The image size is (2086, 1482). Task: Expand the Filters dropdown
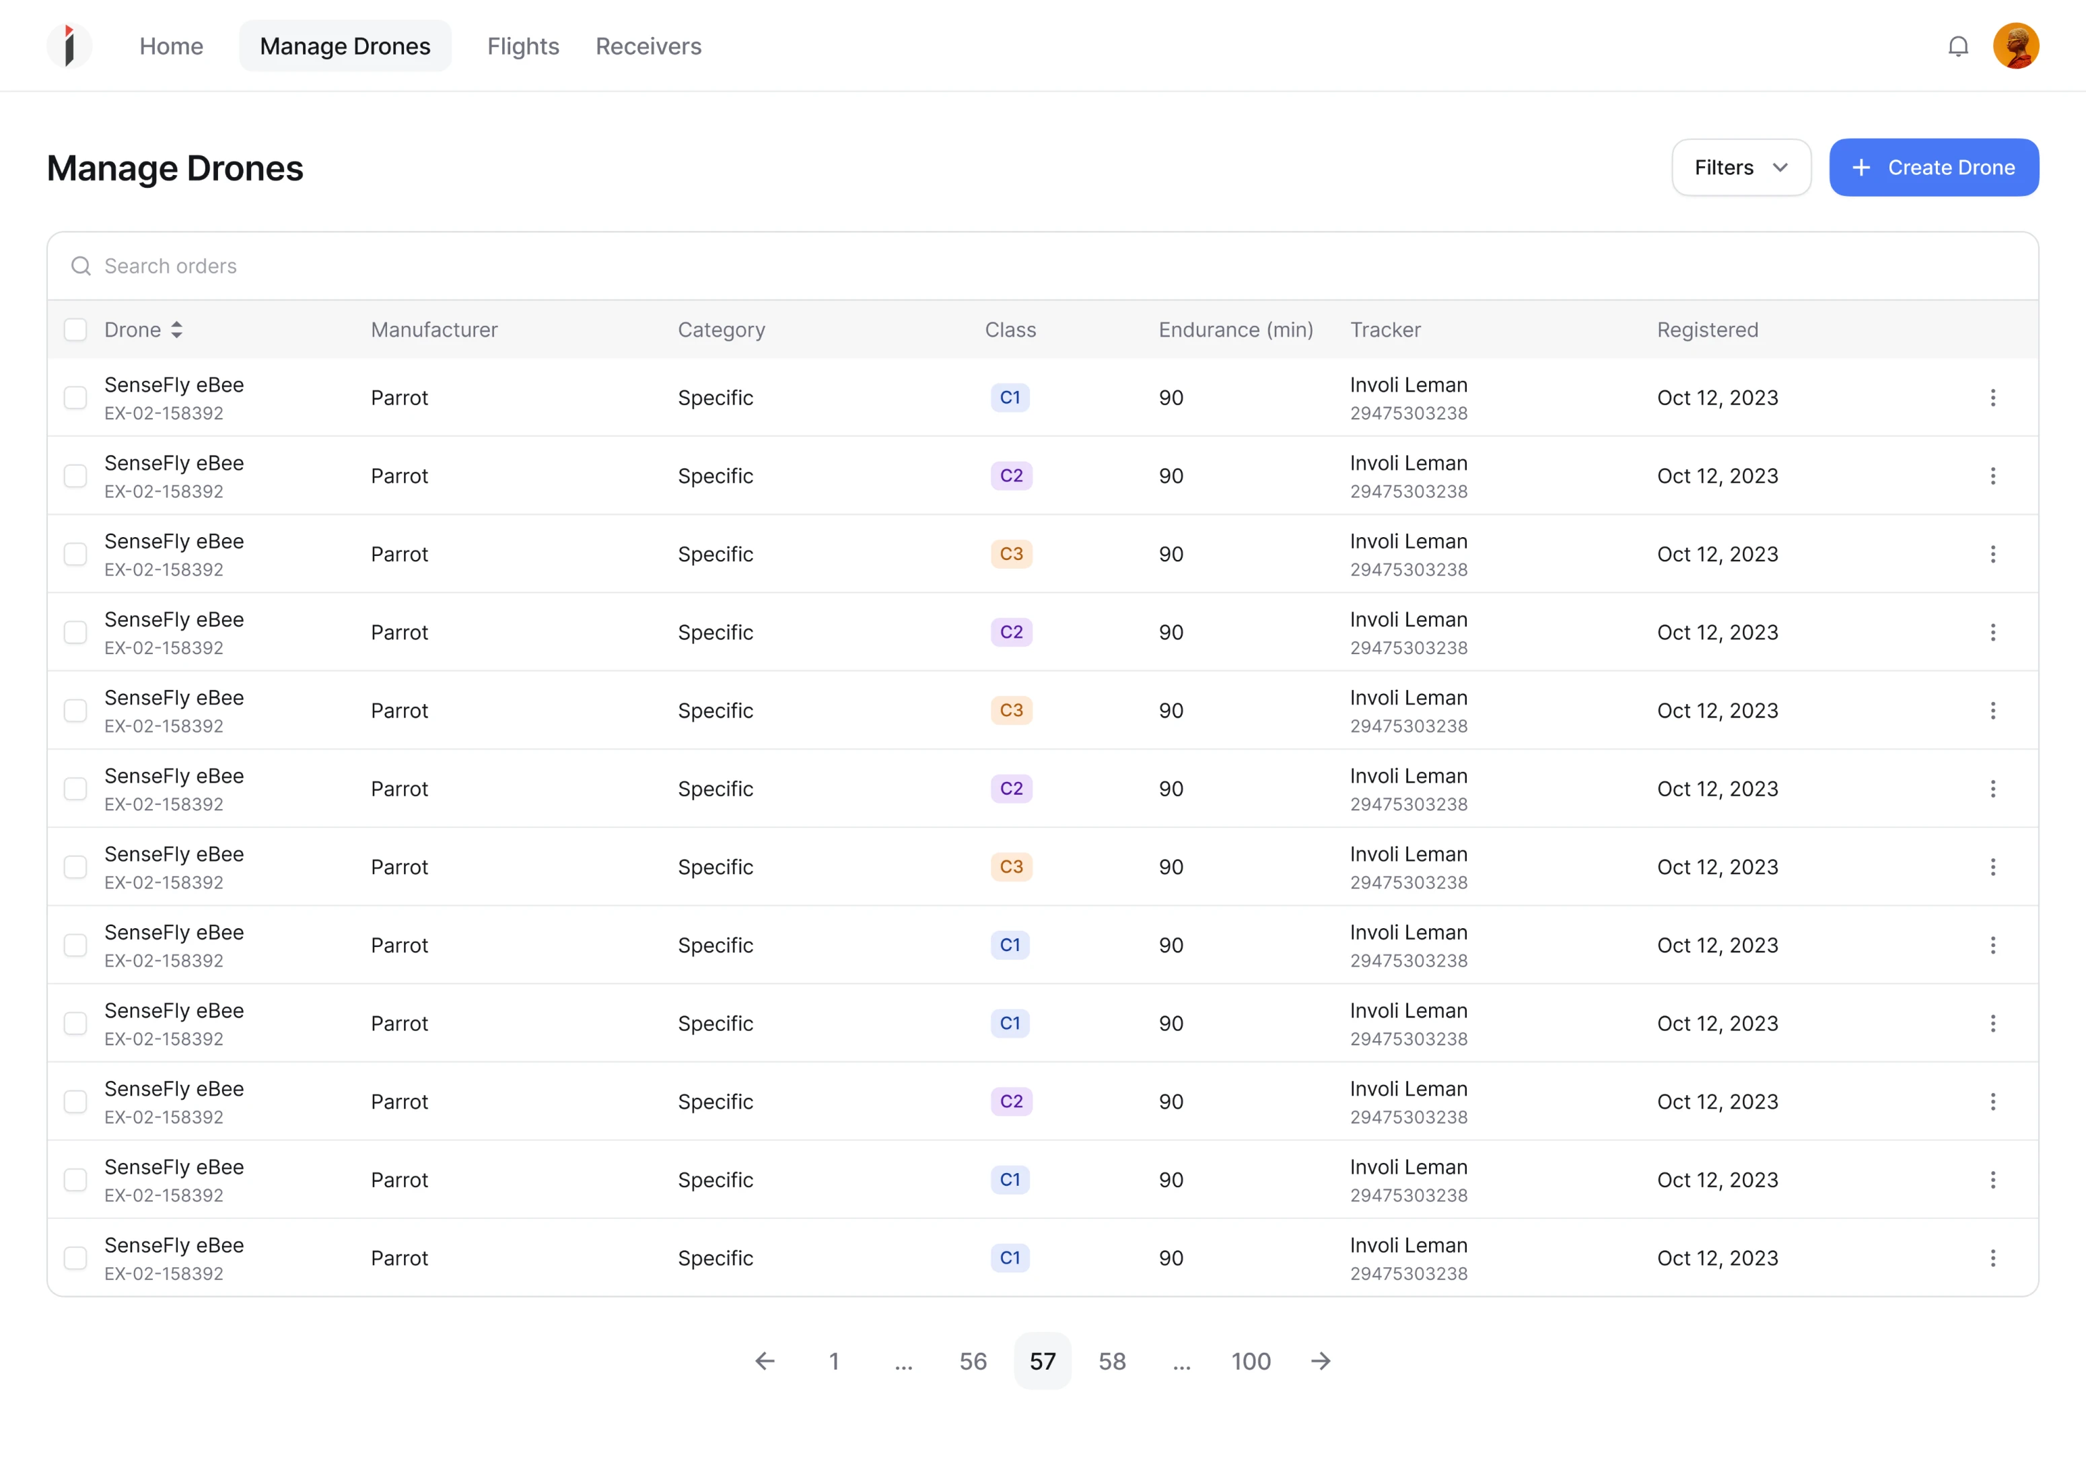pyautogui.click(x=1740, y=167)
